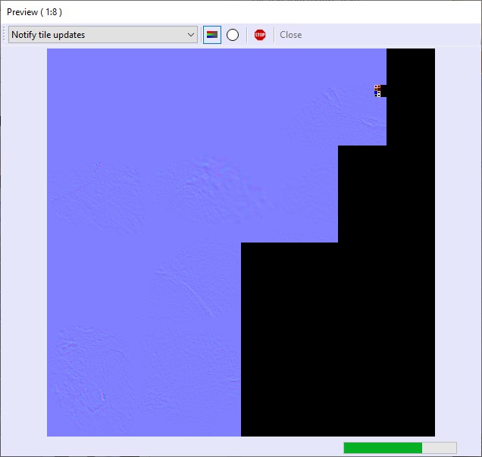Click the white circle alpha channel icon
Viewport: 482px width, 457px height.
(233, 35)
